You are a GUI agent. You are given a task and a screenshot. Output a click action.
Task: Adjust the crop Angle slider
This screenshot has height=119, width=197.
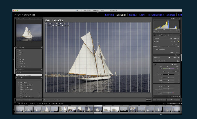[x=168, y=46]
